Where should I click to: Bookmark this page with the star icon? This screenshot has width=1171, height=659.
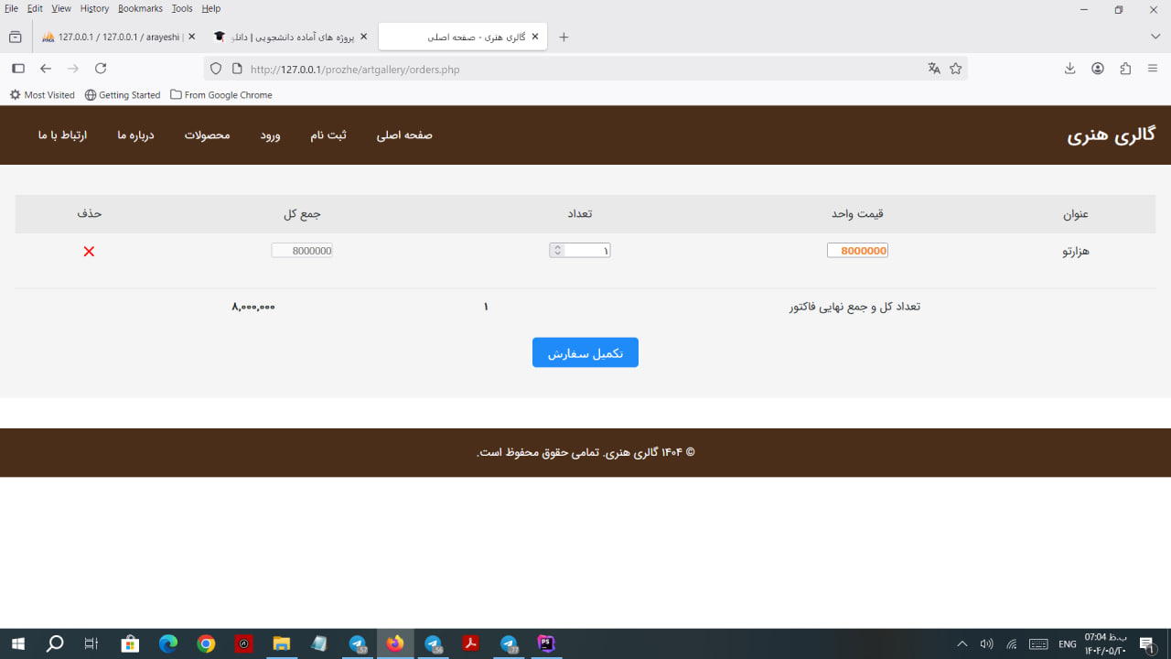956,69
